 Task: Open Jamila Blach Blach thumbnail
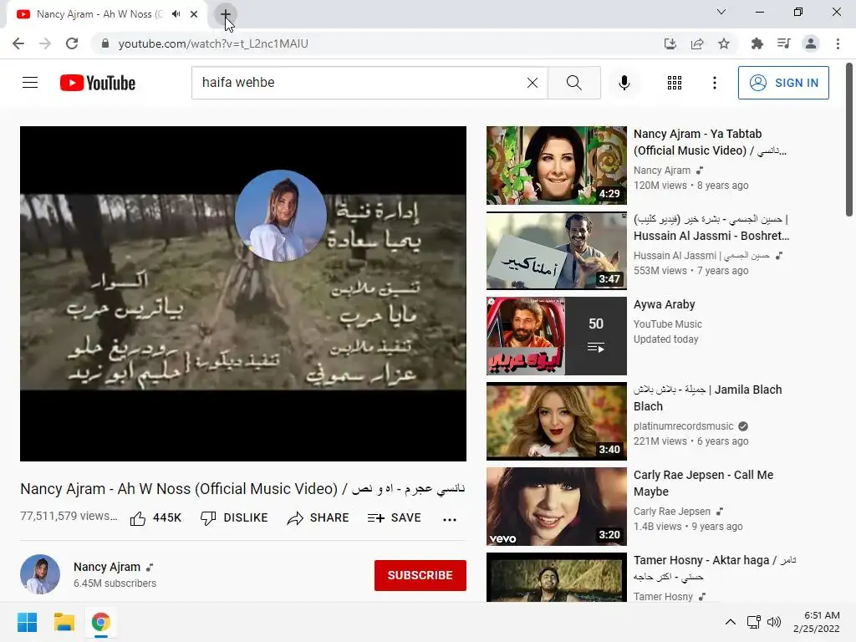coord(556,421)
